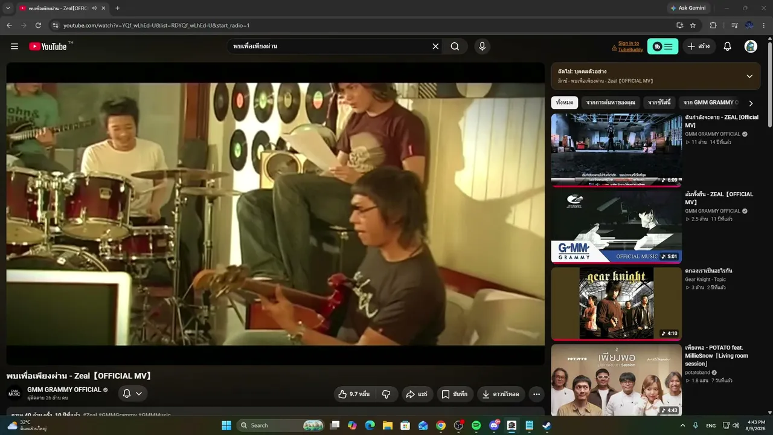Open the YouTube guide hamburger menu
This screenshot has width=773, height=435.
point(14,47)
